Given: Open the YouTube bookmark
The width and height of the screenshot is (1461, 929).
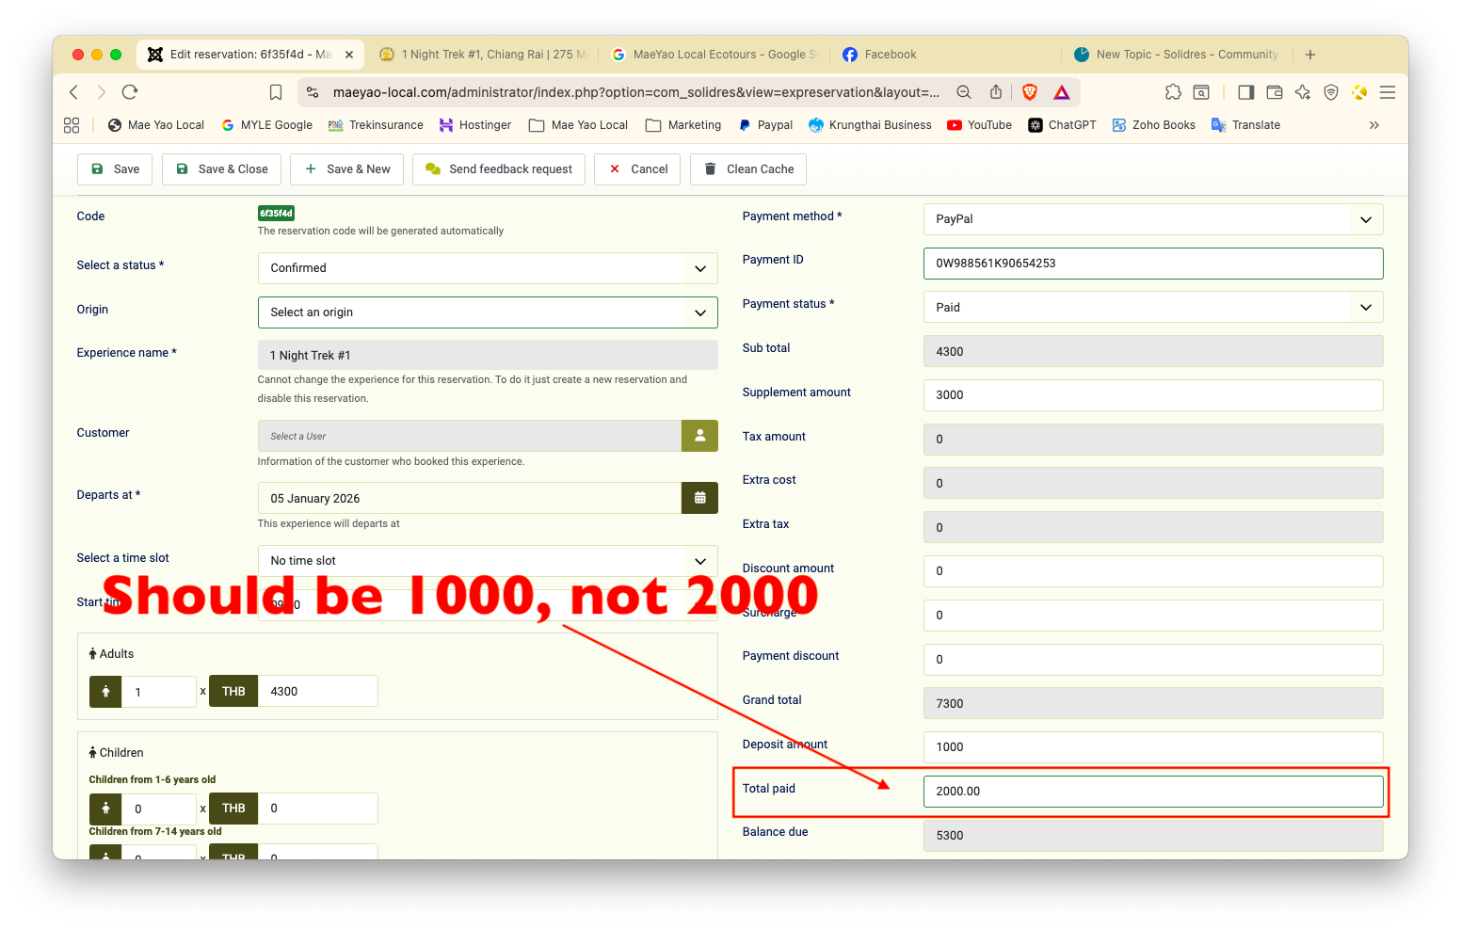Looking at the screenshot, I should coord(979,125).
